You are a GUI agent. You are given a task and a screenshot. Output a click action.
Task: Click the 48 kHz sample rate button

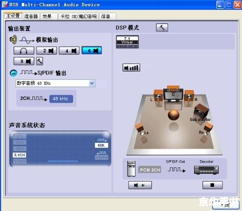pos(61,99)
